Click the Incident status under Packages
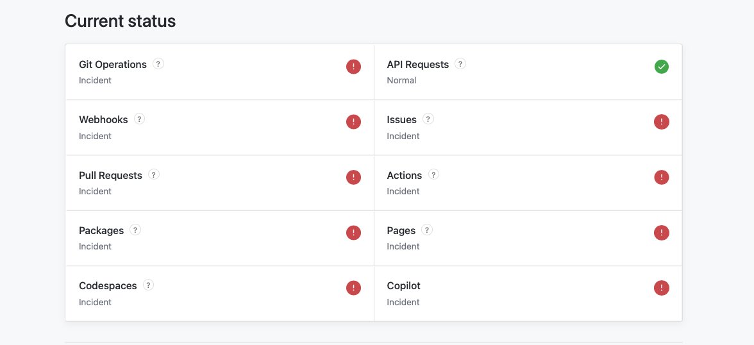This screenshot has width=754, height=345. point(95,246)
